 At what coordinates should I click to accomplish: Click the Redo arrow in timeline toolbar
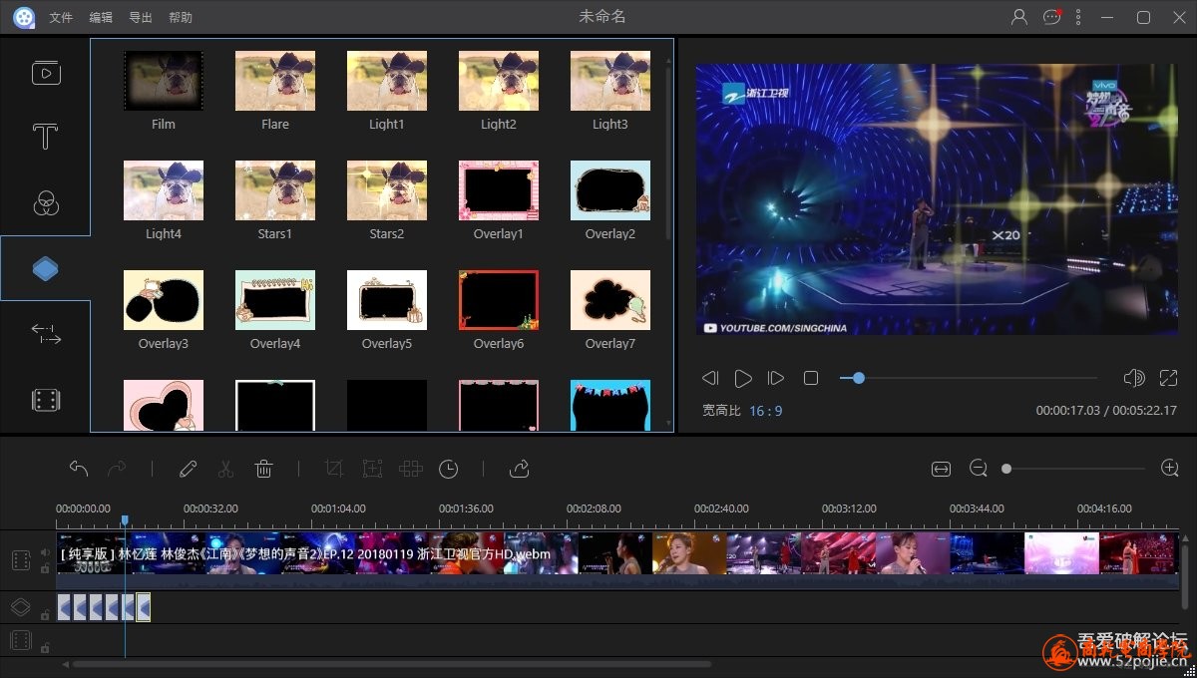(117, 469)
